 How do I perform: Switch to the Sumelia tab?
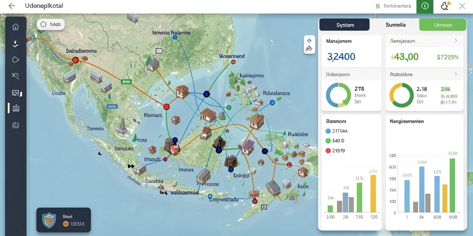395,25
